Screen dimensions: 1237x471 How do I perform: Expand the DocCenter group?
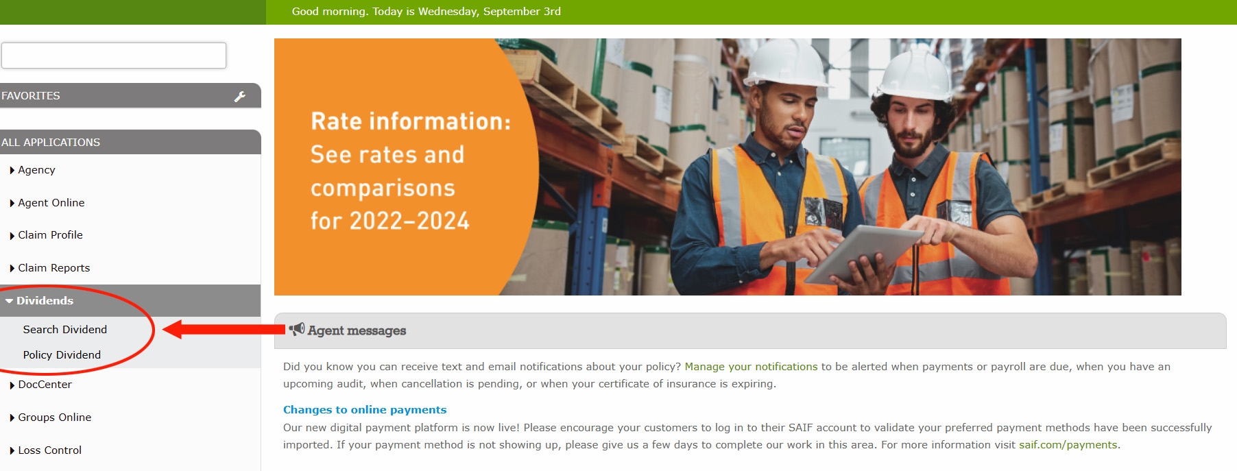click(x=45, y=385)
